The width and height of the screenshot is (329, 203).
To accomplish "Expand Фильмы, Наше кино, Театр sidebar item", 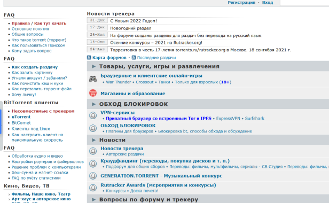I will click(x=9, y=194).
